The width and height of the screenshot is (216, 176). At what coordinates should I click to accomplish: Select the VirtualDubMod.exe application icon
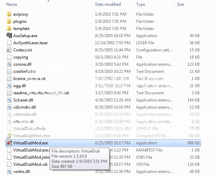click(9, 143)
